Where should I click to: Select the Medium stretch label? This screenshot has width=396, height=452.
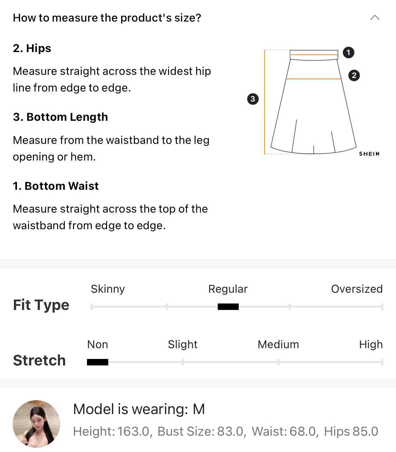click(278, 344)
